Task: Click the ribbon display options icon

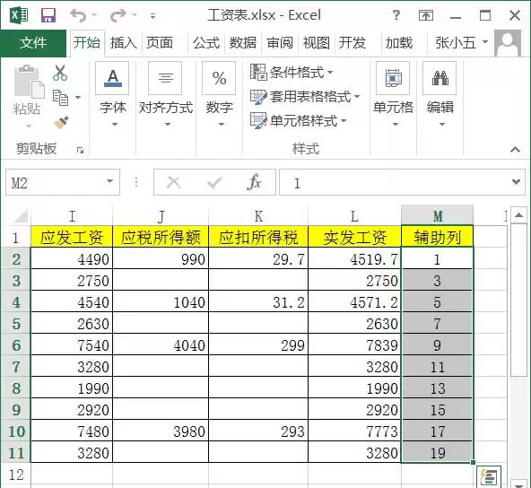Action: 426,15
